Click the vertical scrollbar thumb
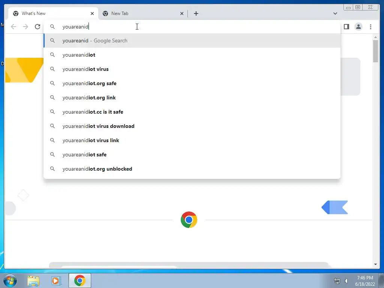Image resolution: width=384 pixels, height=288 pixels. pos(375,51)
